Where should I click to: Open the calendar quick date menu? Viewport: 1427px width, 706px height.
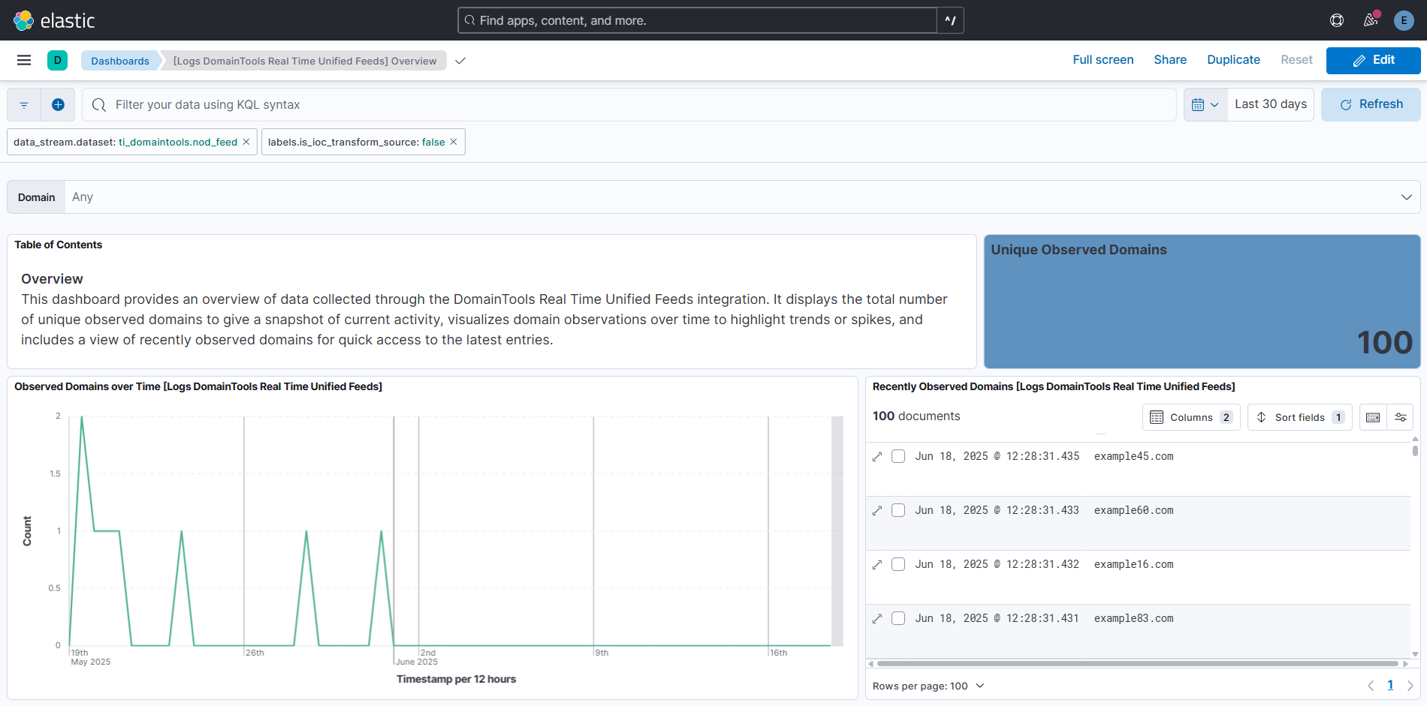pyautogui.click(x=1205, y=104)
